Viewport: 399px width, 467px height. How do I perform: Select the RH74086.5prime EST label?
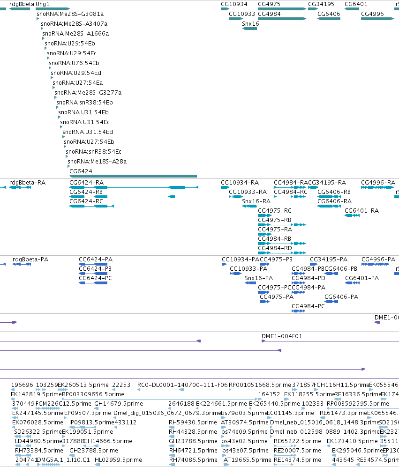coord(193,460)
